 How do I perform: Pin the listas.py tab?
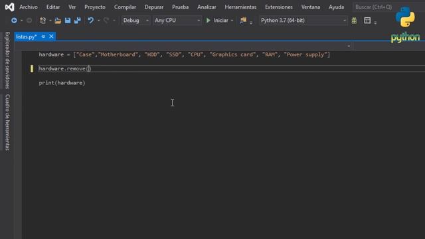[43, 37]
